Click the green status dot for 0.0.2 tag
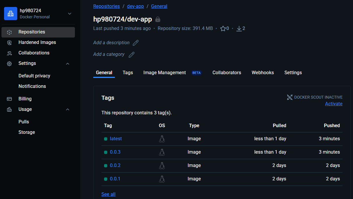Screen dimensions: 353x199 point(106,166)
